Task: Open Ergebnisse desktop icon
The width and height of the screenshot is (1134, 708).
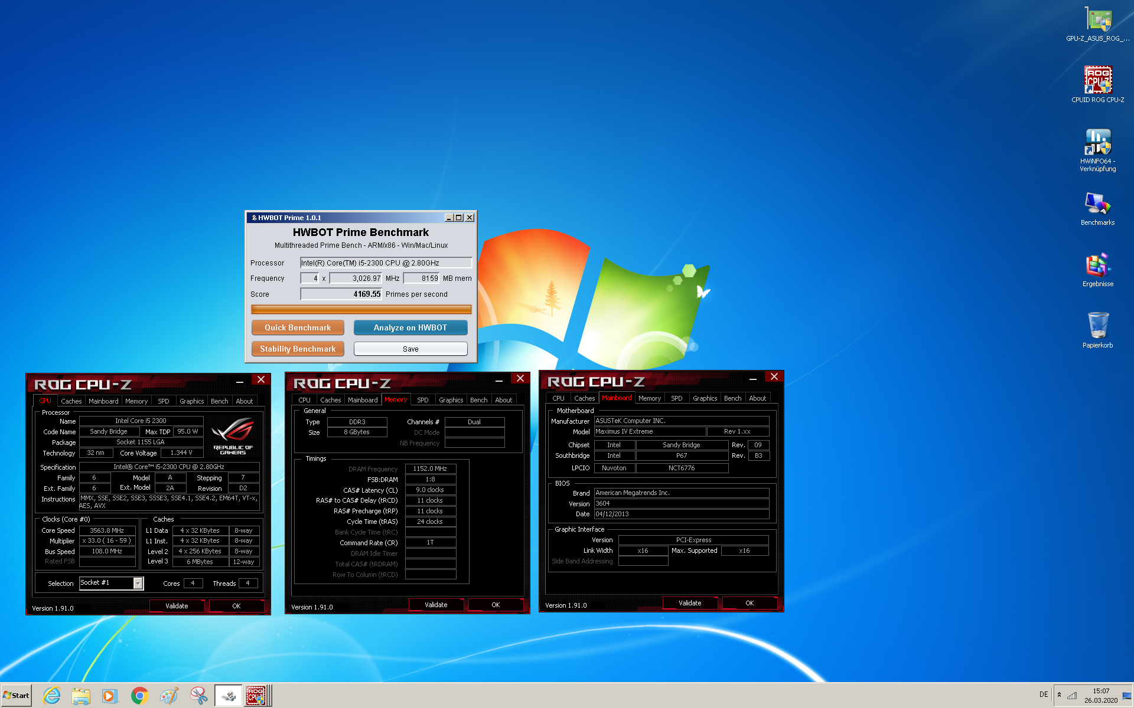Action: point(1097,270)
